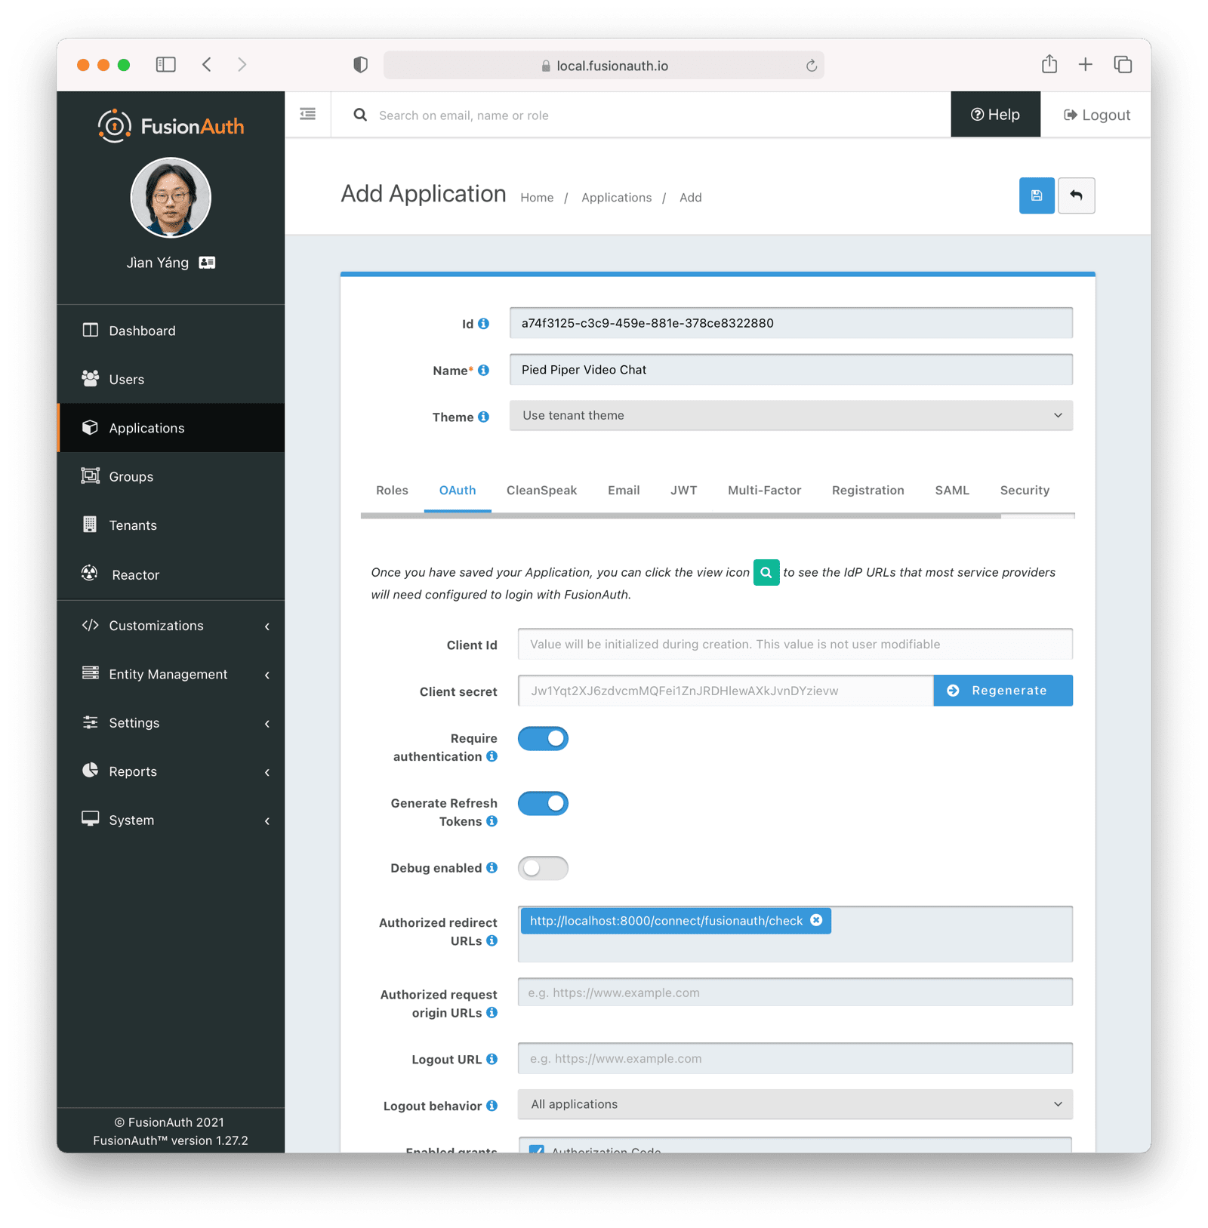This screenshot has width=1208, height=1228.
Task: Click the Name input field
Action: (x=790, y=370)
